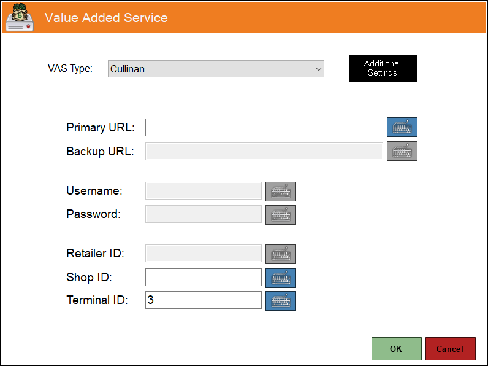
Task: Click the Terminal ID field containing 3
Action: [203, 300]
